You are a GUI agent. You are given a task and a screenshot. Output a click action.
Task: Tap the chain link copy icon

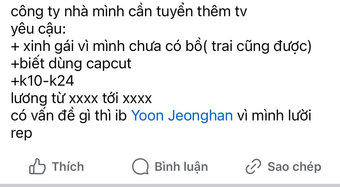click(253, 166)
